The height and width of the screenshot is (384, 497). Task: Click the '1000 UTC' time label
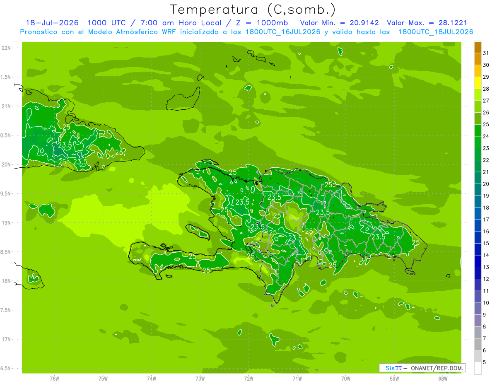107,23
